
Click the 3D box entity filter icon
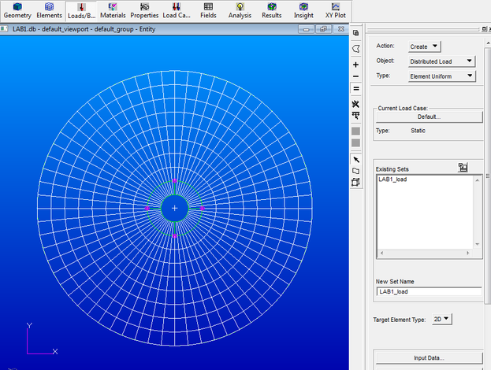tap(356, 182)
